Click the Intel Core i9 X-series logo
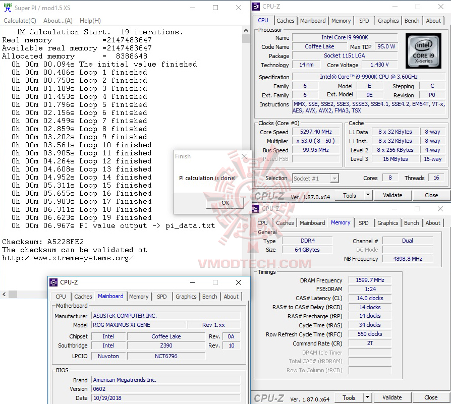This screenshot has width=451, height=404. pos(423,51)
